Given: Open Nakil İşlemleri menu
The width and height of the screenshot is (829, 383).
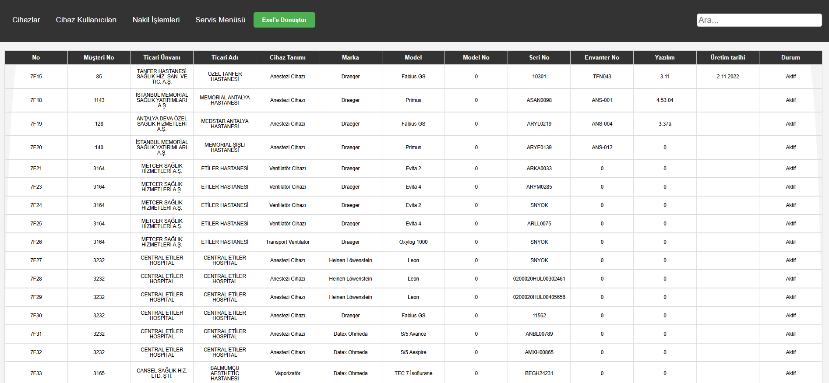Looking at the screenshot, I should click(x=156, y=20).
